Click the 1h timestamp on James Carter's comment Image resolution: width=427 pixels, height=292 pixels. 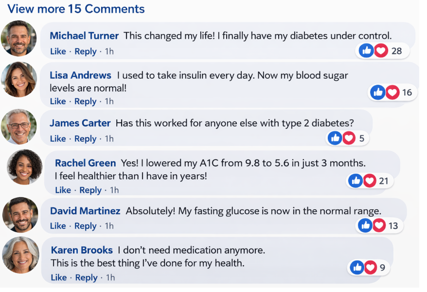pos(109,139)
